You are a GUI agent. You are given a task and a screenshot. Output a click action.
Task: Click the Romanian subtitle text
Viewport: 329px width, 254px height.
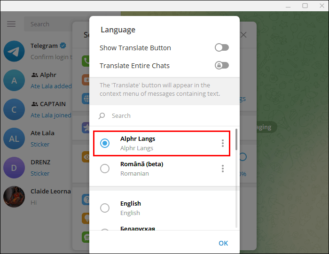pyautogui.click(x=134, y=174)
